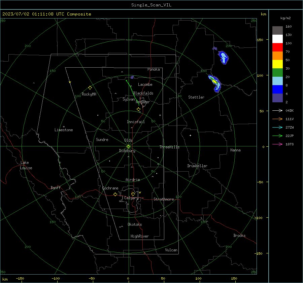Click the kg/m2 units label

tap(285, 18)
